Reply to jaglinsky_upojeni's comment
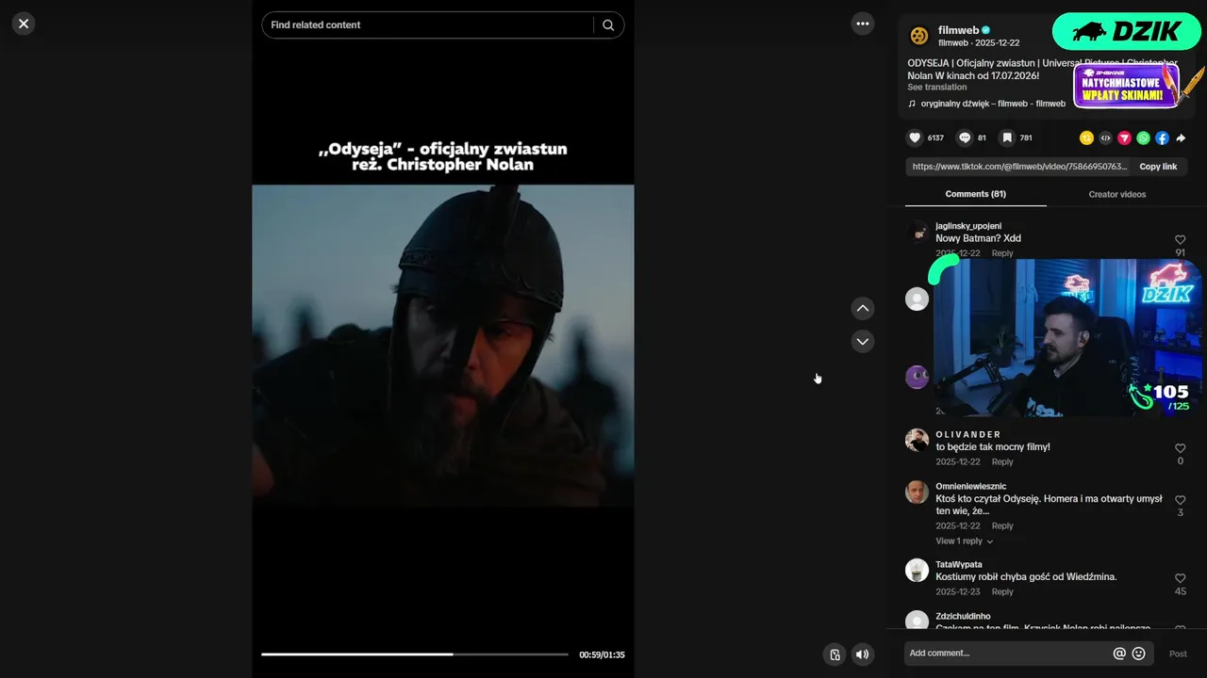 [x=1002, y=253]
